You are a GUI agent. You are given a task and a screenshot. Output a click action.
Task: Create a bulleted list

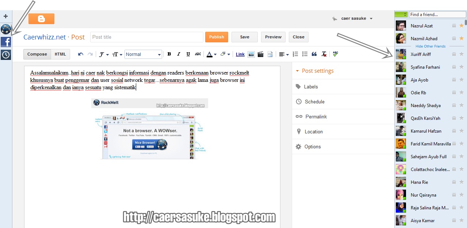[x=305, y=54]
